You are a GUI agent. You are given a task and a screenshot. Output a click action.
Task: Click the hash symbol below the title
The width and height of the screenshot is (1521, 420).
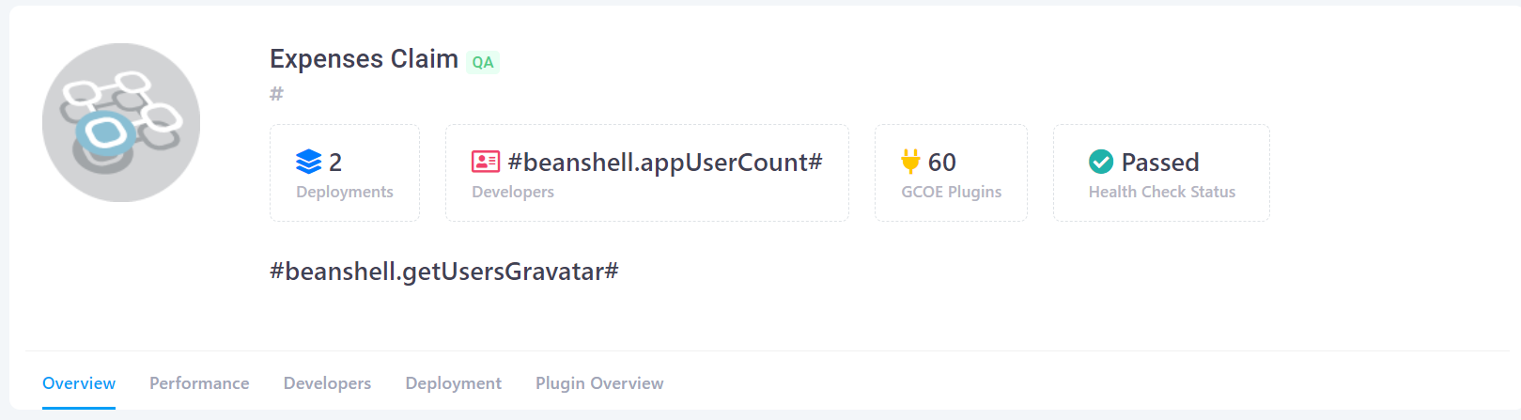(x=276, y=93)
